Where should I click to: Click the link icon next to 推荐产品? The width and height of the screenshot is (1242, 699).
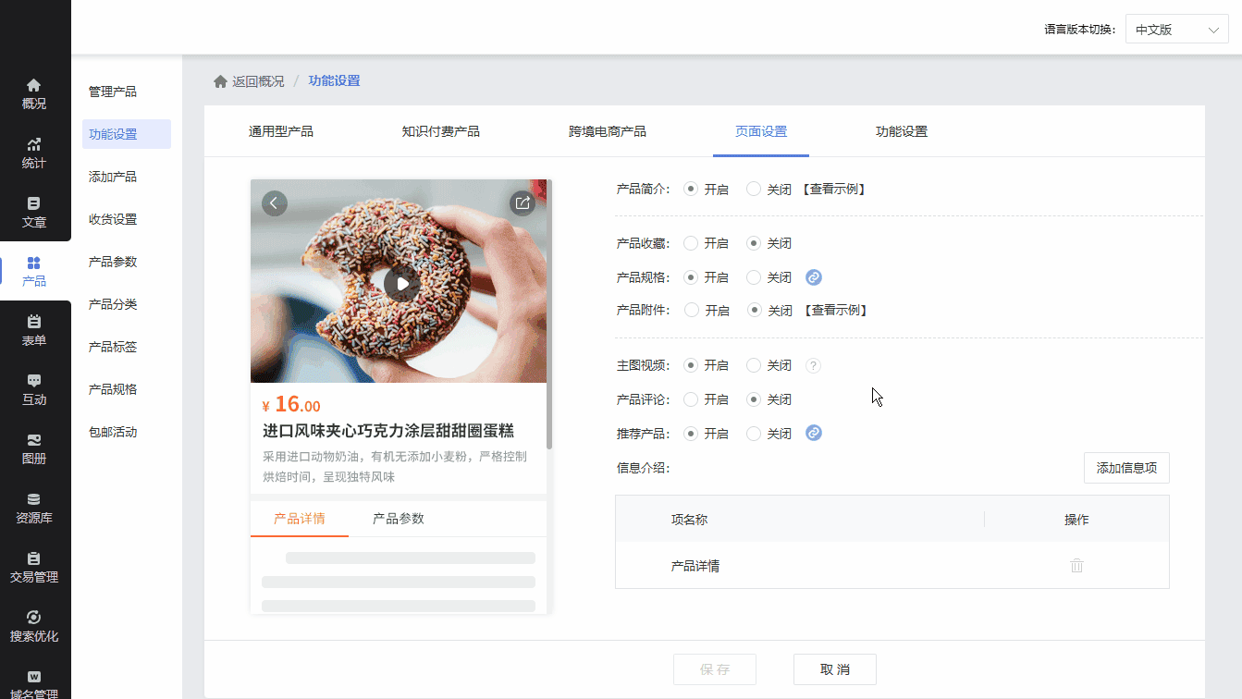pyautogui.click(x=814, y=433)
